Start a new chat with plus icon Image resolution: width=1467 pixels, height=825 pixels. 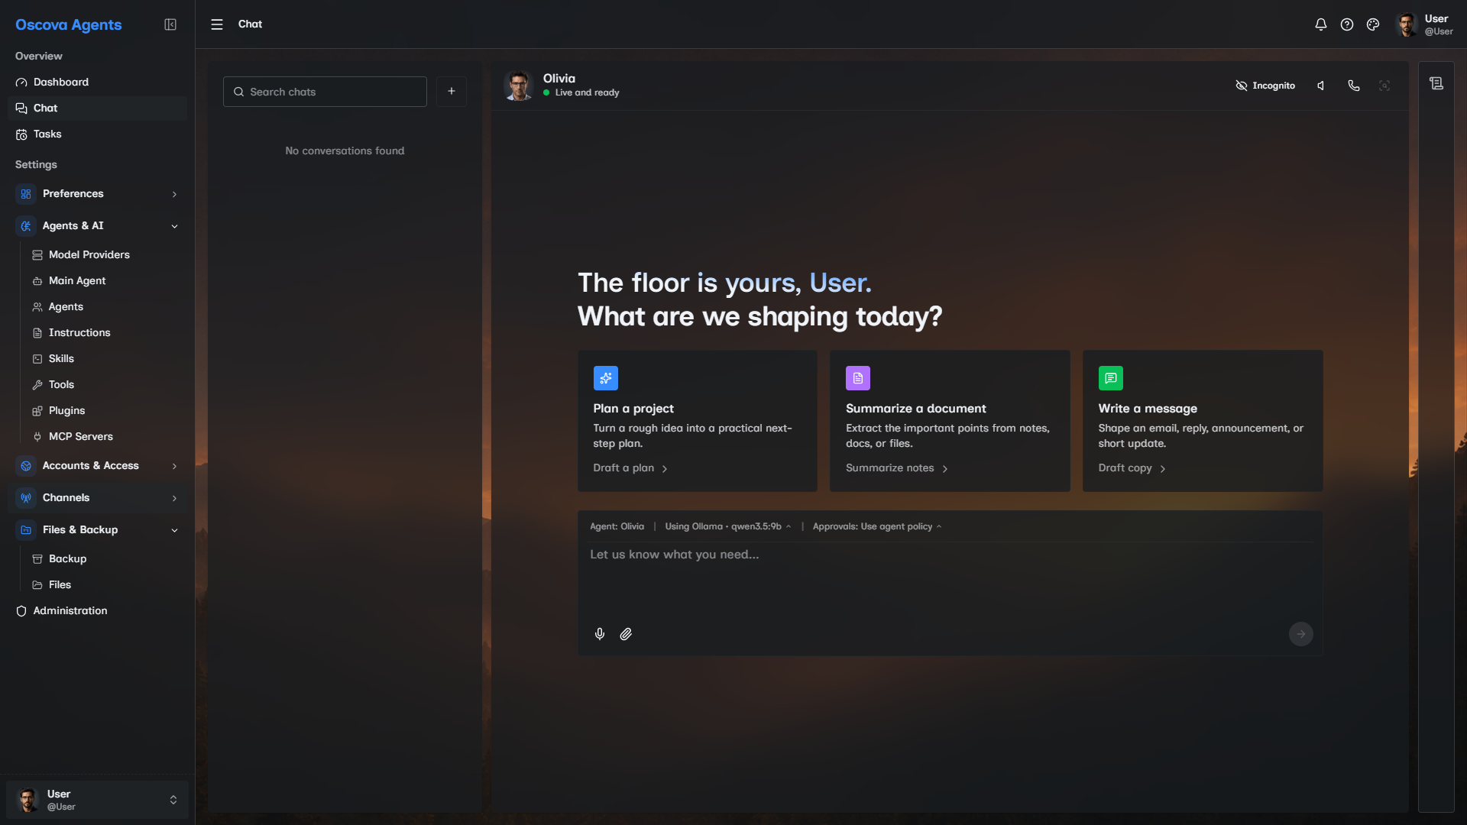(452, 92)
